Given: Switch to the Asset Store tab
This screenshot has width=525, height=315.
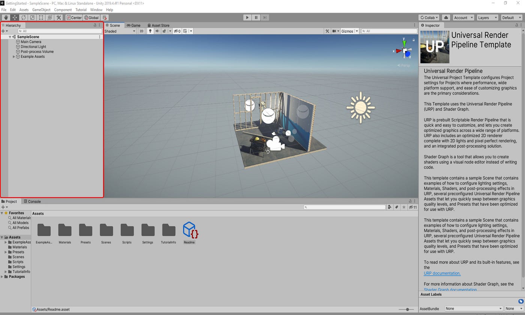Looking at the screenshot, I should click(158, 25).
